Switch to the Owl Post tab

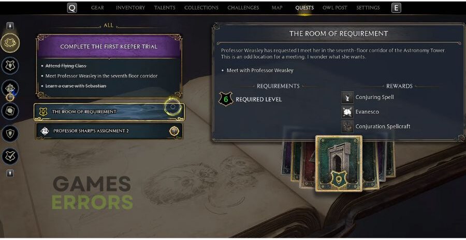(334, 8)
